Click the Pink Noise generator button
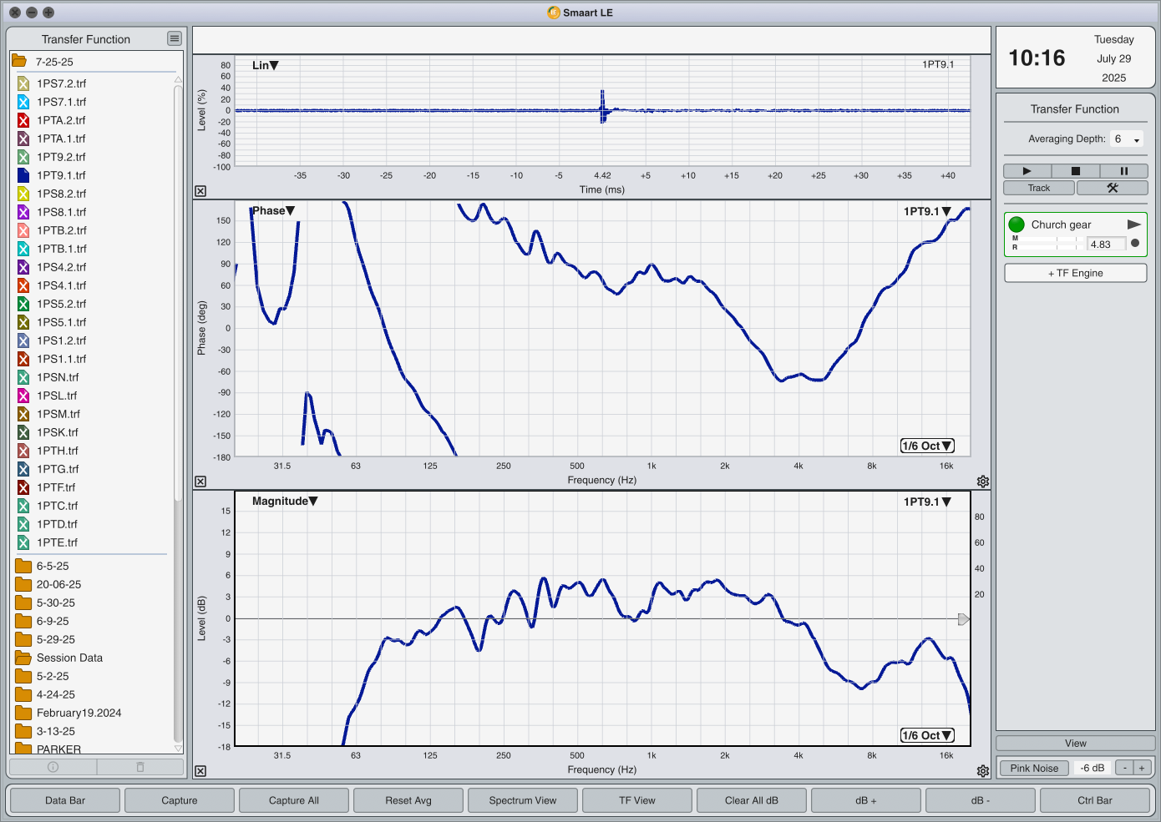This screenshot has height=822, width=1161. click(x=1034, y=768)
